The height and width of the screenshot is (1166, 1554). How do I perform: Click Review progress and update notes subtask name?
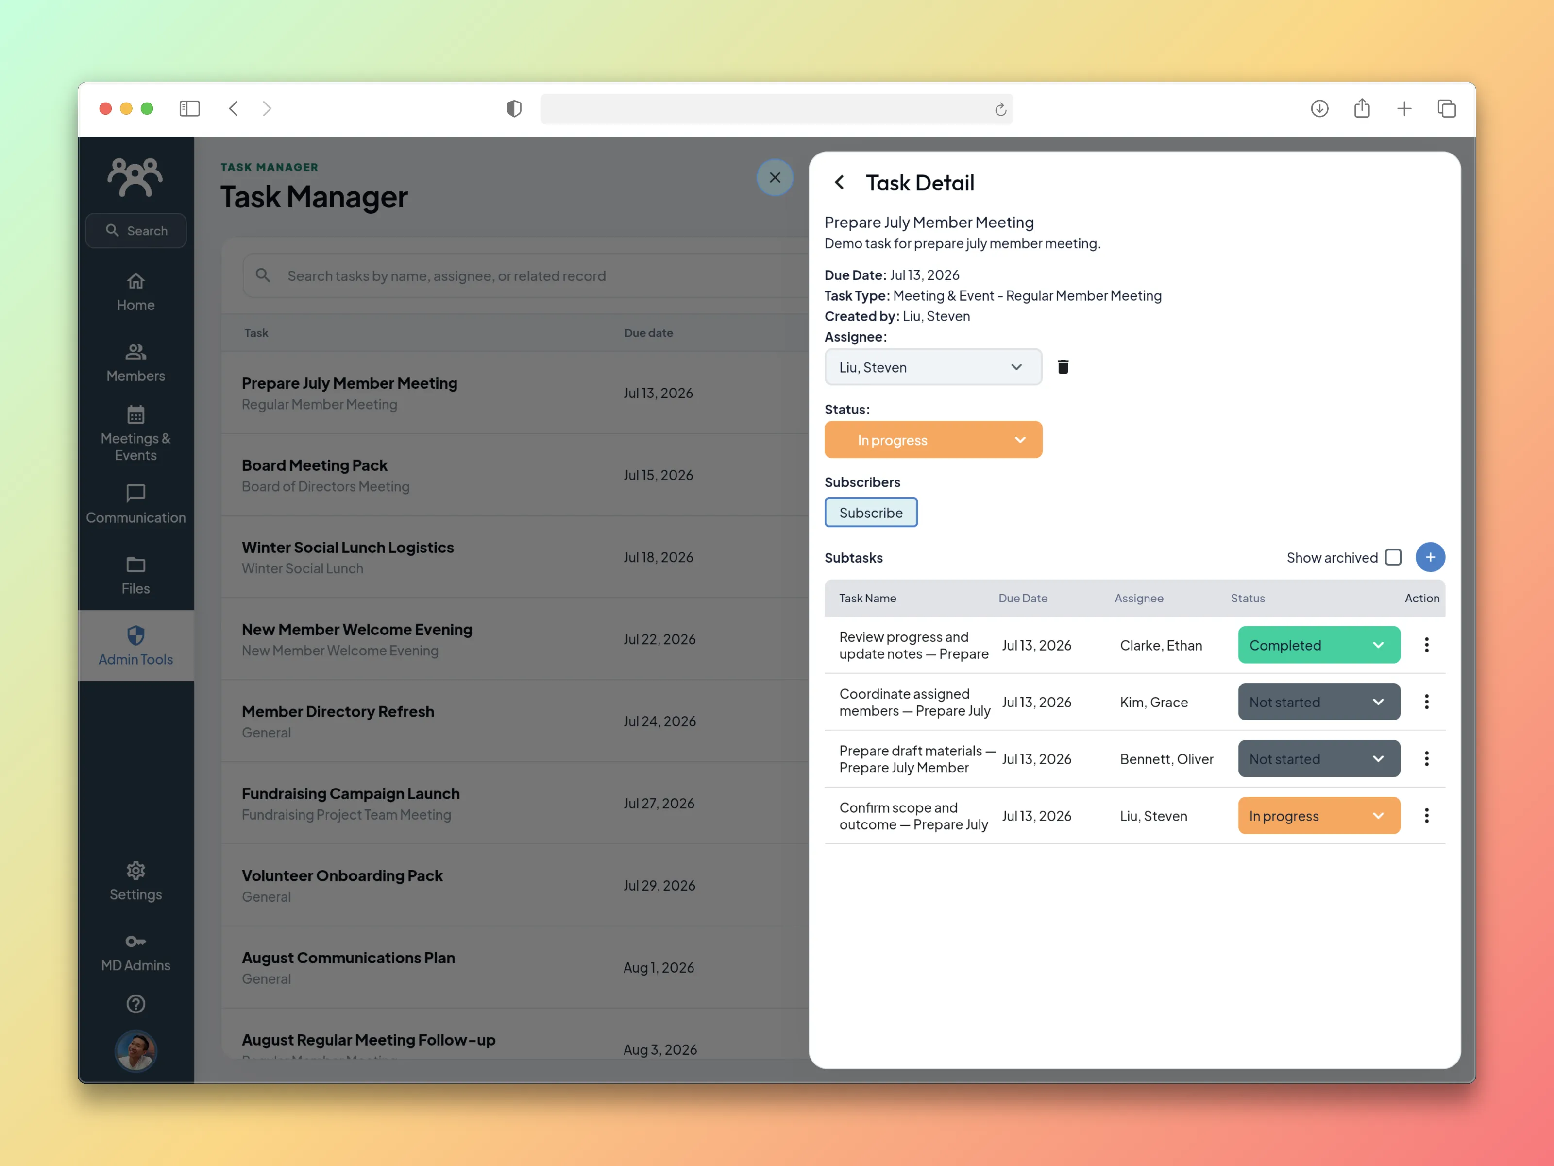coord(914,645)
